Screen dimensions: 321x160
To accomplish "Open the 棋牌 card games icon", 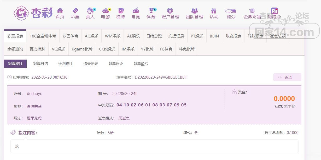I will point(121,11).
